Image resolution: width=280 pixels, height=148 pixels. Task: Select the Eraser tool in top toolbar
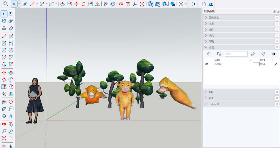tap(25, 4)
